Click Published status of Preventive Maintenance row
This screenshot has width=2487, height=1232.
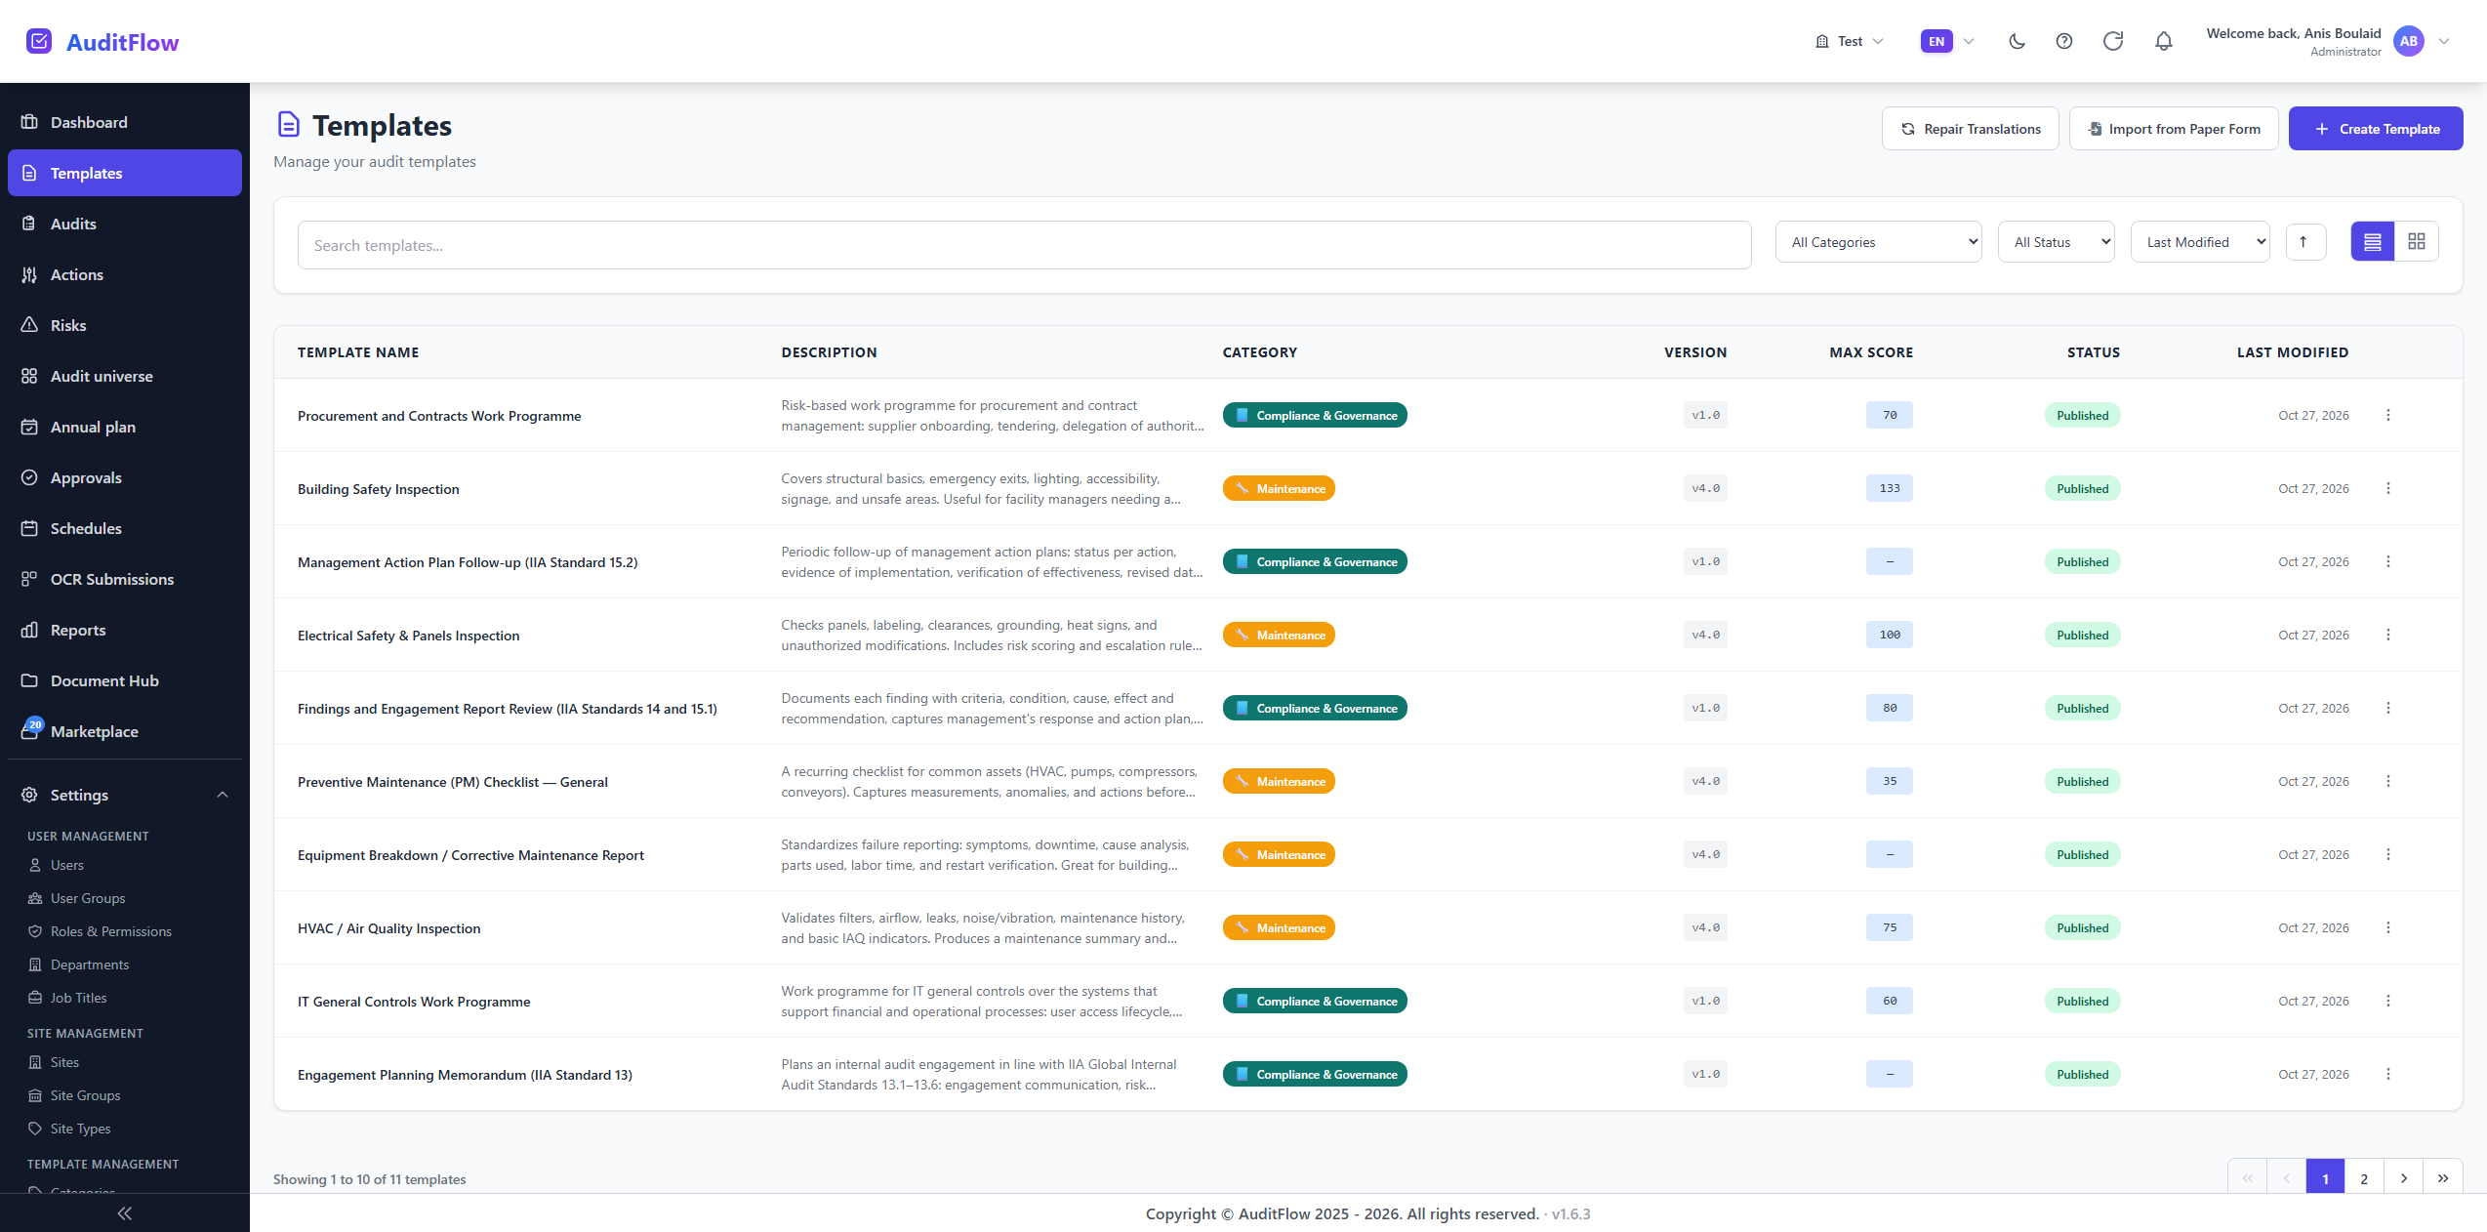[x=2082, y=781]
